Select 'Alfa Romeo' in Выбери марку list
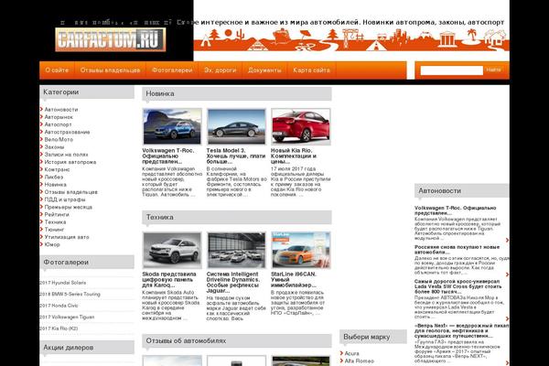The image size is (549, 366). point(360,361)
